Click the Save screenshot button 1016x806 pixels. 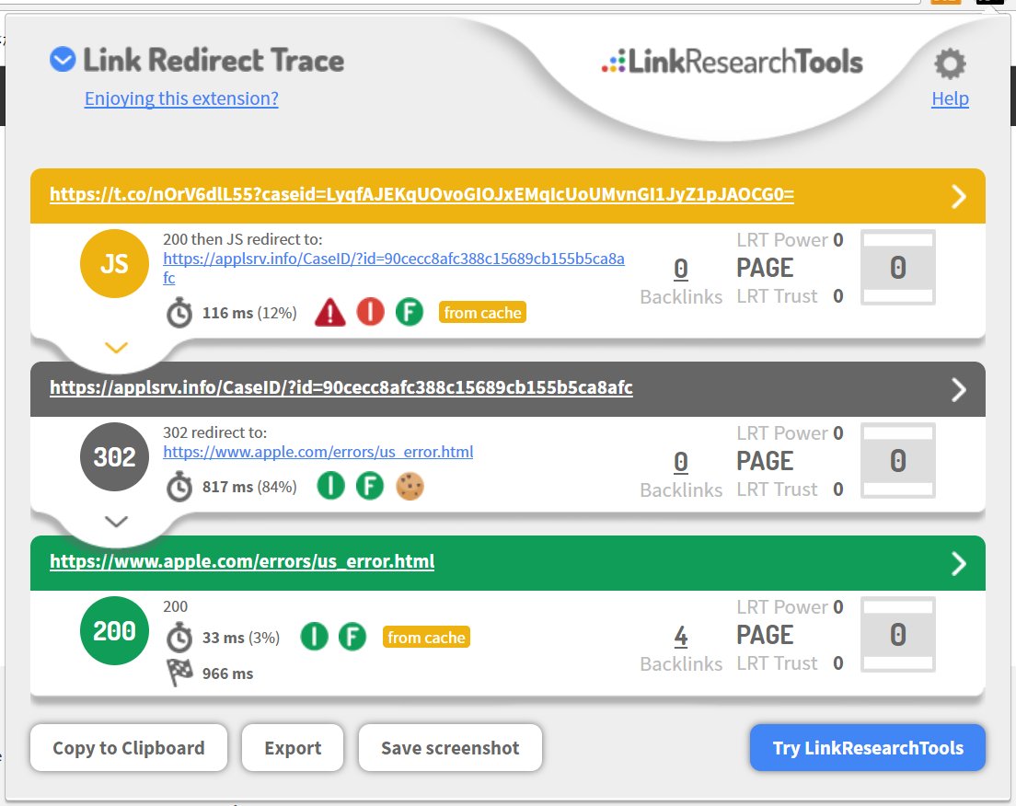(450, 748)
